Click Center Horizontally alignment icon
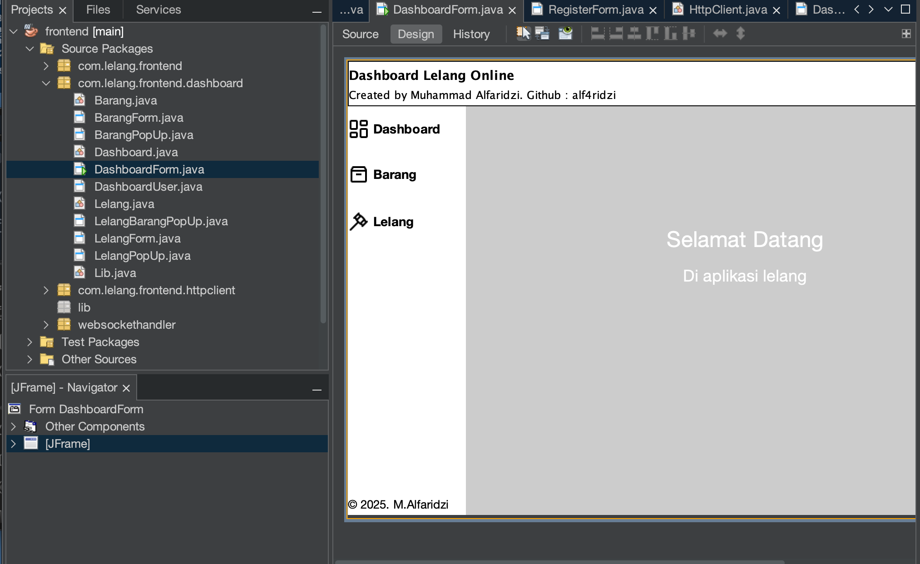920x564 pixels. coord(634,34)
